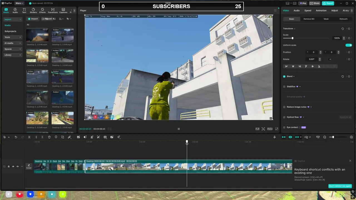The width and height of the screenshot is (356, 200).
Task: Click the Export button
Action: tap(328, 3)
